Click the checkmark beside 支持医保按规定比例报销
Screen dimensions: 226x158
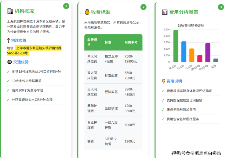click(163, 100)
